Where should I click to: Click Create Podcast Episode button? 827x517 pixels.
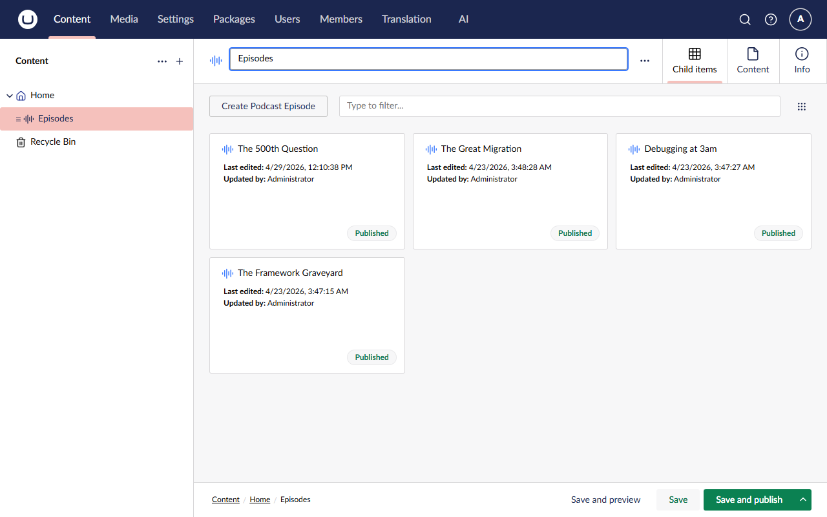269,107
